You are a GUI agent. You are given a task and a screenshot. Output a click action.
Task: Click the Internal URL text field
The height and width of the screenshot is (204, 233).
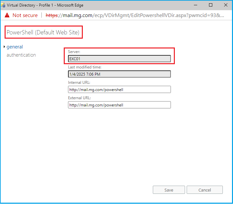point(119,89)
